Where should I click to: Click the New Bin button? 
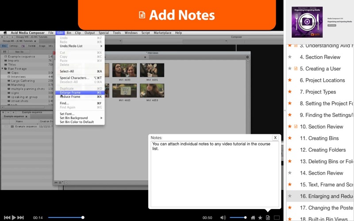pos(19,52)
